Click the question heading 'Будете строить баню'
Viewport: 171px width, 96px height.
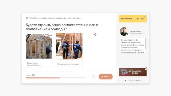click(44, 25)
